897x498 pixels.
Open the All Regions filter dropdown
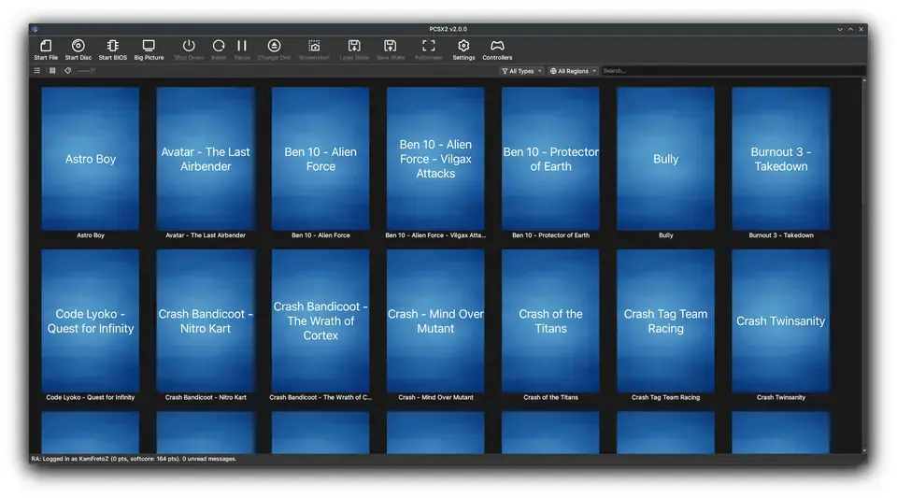(x=573, y=71)
